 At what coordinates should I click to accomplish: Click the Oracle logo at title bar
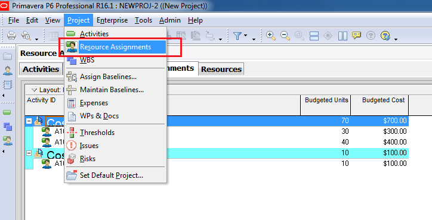tap(5, 6)
